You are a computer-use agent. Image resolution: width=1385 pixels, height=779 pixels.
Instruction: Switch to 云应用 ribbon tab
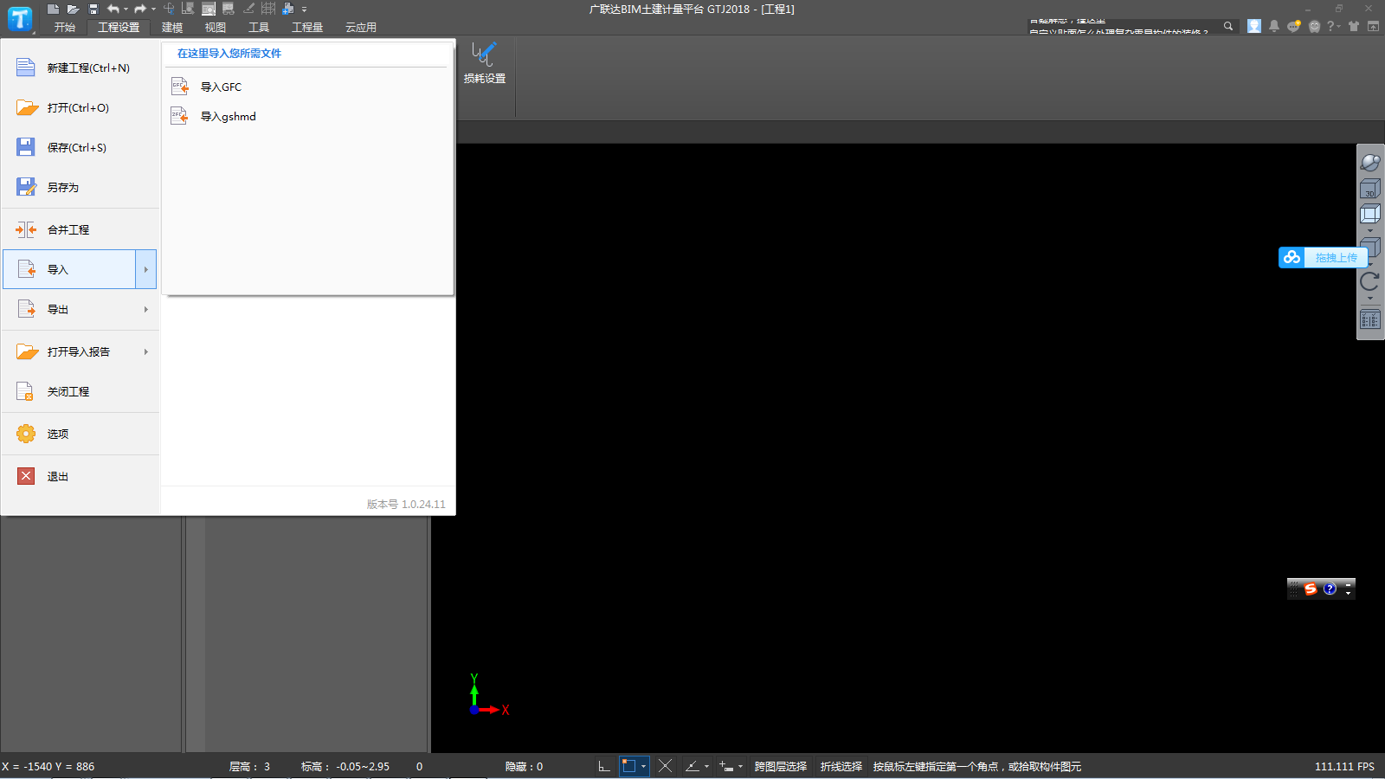(361, 28)
